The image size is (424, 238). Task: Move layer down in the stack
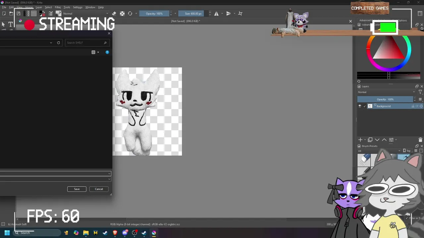(x=377, y=140)
